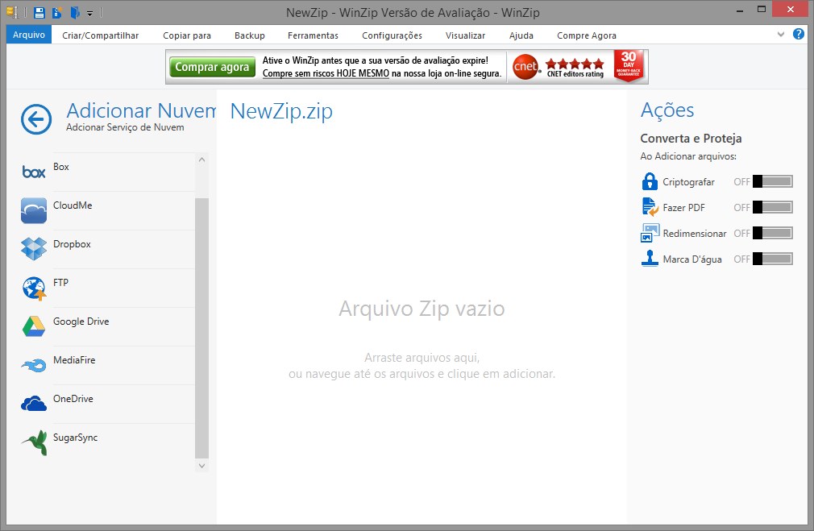Switch to the Configurações tab
Image resolution: width=814 pixels, height=531 pixels.
point(392,35)
